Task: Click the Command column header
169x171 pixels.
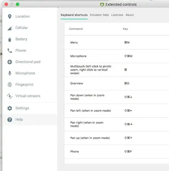Action: (x=76, y=29)
